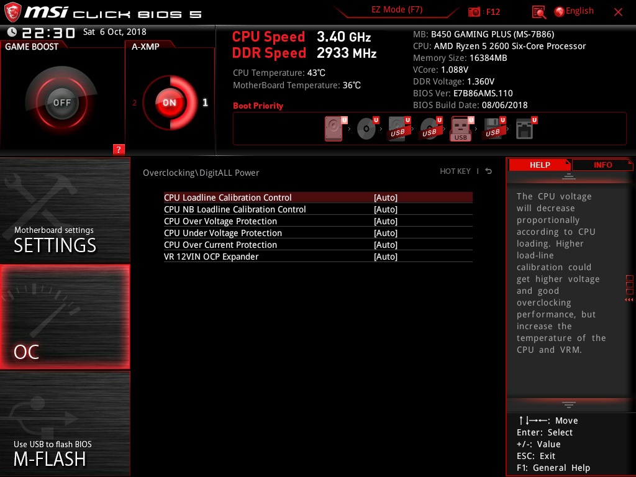
Task: Select the USB floppy boot device icon
Action: (494, 129)
